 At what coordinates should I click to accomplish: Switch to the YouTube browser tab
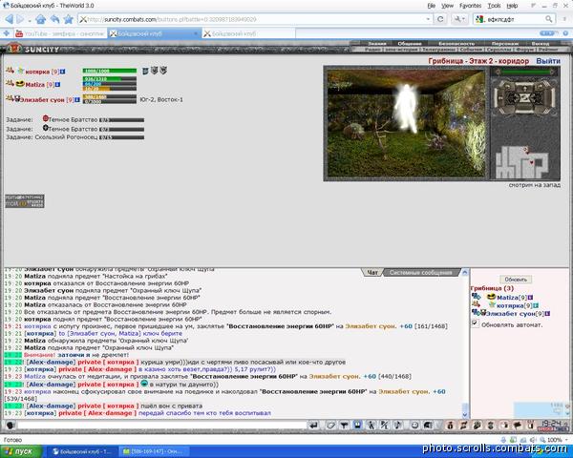pos(61,33)
